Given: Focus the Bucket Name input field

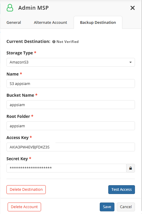Looking at the screenshot, I should pos(71,105).
